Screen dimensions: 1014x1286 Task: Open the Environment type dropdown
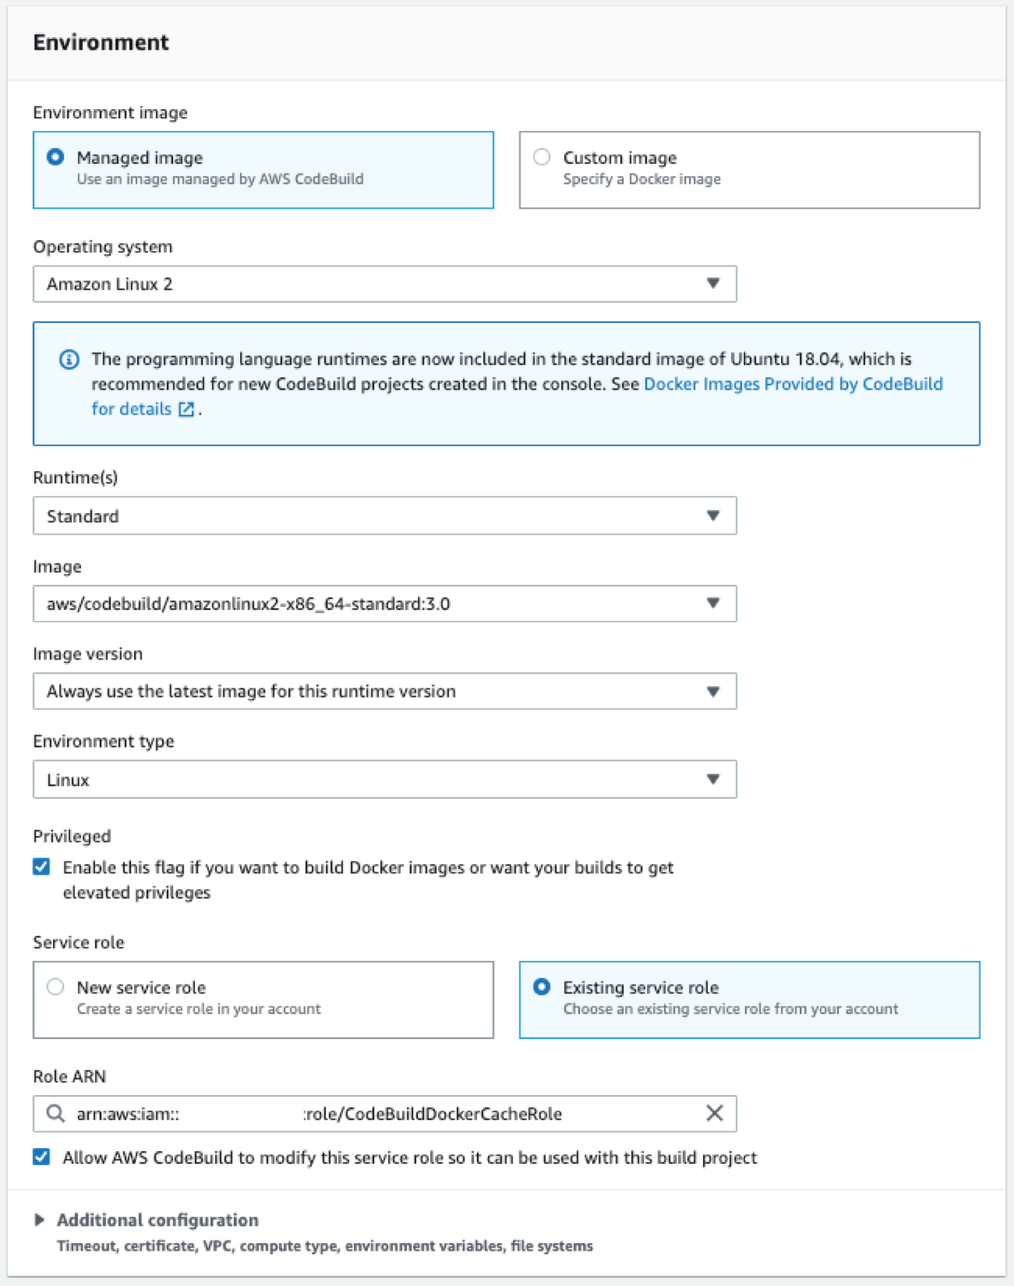[x=713, y=778]
